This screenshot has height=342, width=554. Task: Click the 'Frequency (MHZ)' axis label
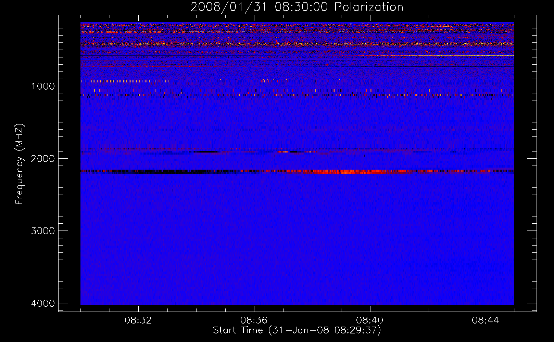coord(20,164)
